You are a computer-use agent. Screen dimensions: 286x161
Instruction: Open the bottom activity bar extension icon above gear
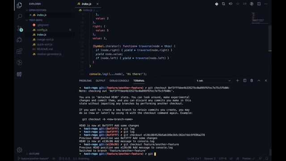(x=19, y=74)
